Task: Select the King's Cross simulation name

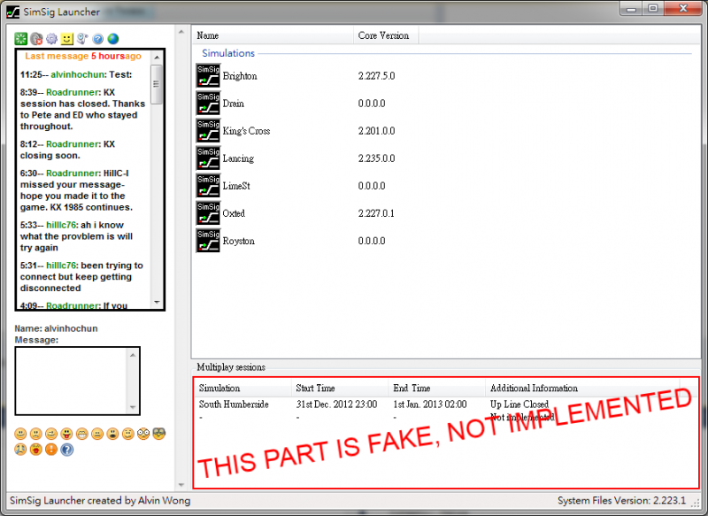Action: click(247, 131)
